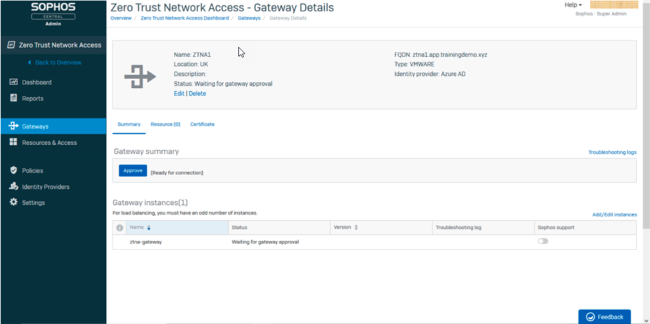Go to Zero Trust Network Access Dashboard breadcrumb

coord(185,18)
